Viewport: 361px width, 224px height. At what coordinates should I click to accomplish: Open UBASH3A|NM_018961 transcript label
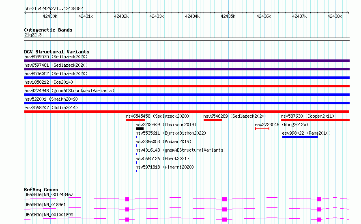coord(45,205)
